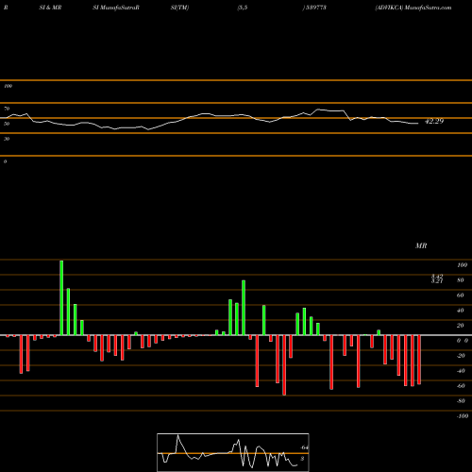
Task: Click the MR axis label 20
Action: click(x=461, y=326)
